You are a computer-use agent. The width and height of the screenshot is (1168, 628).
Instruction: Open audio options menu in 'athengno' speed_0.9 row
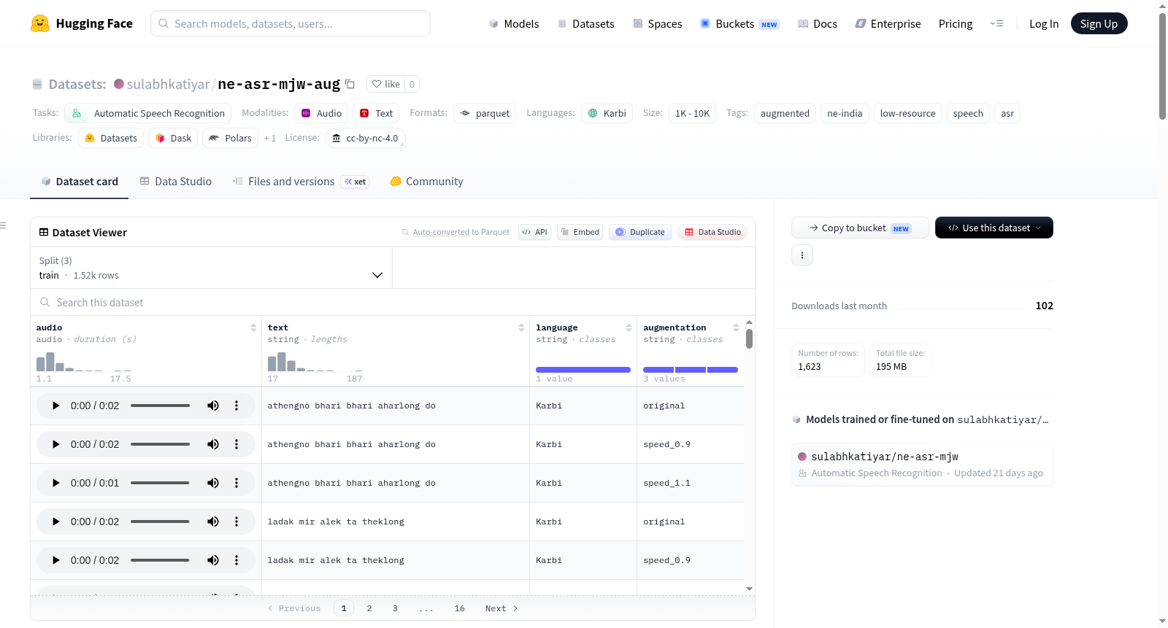point(237,444)
